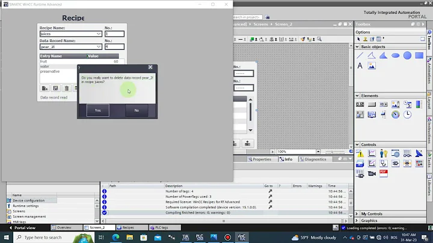Close the delete confirmation dialog

[x=150, y=67]
